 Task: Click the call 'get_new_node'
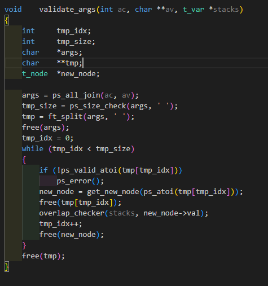pos(113,192)
